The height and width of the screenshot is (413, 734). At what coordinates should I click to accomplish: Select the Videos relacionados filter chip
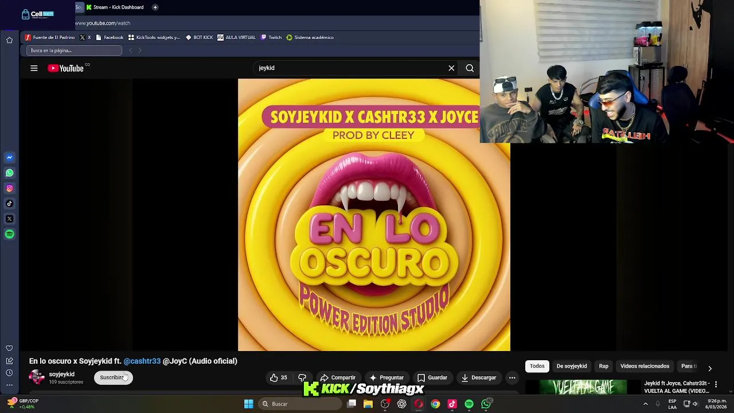(645, 366)
